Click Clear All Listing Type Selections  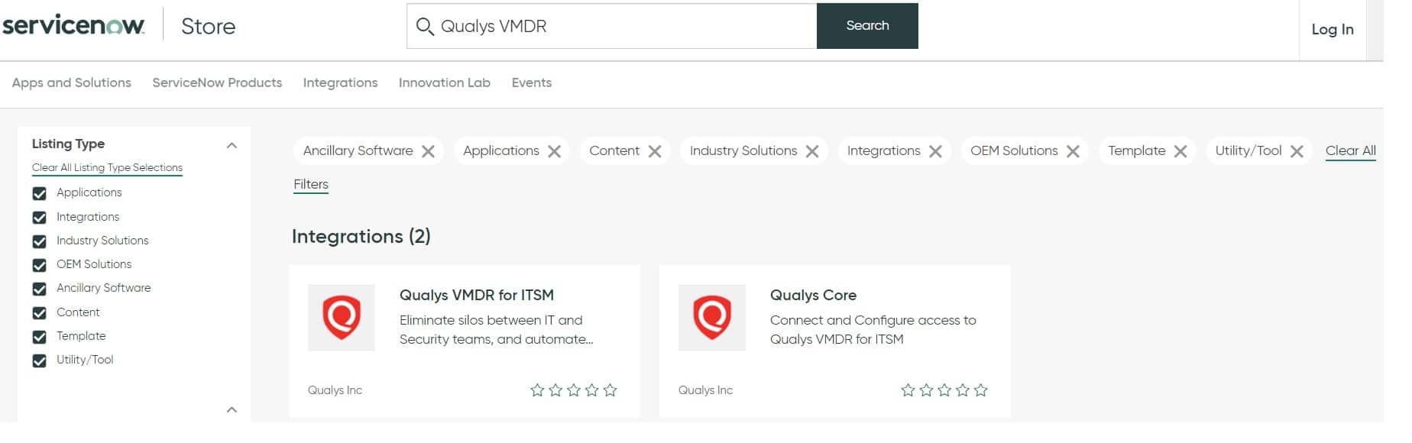click(107, 167)
